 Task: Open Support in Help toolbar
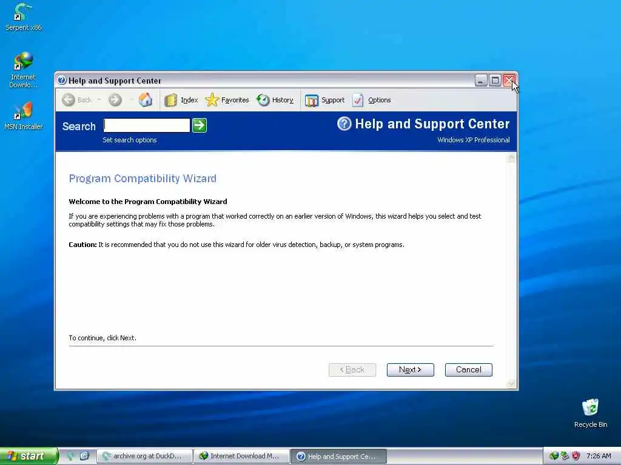click(325, 100)
